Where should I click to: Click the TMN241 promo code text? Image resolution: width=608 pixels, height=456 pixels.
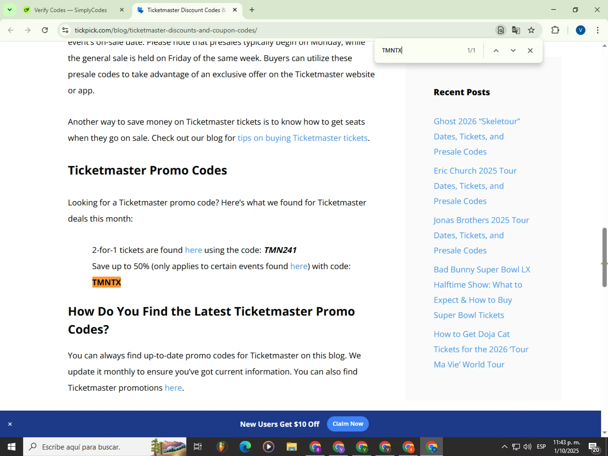(x=280, y=250)
